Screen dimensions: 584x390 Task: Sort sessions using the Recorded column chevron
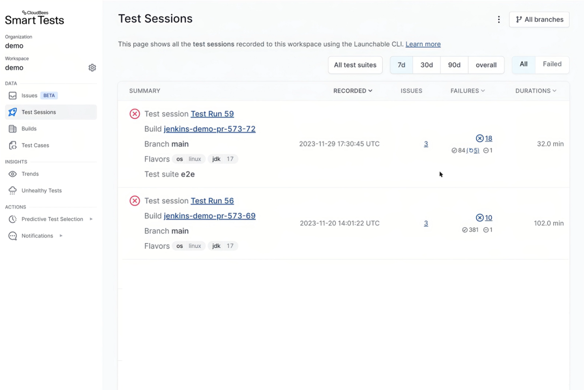click(370, 90)
